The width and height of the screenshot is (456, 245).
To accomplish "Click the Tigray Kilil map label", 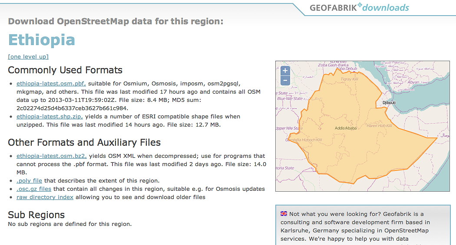I will click(x=349, y=79).
